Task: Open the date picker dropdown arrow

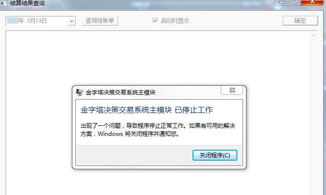Action: click(71, 21)
